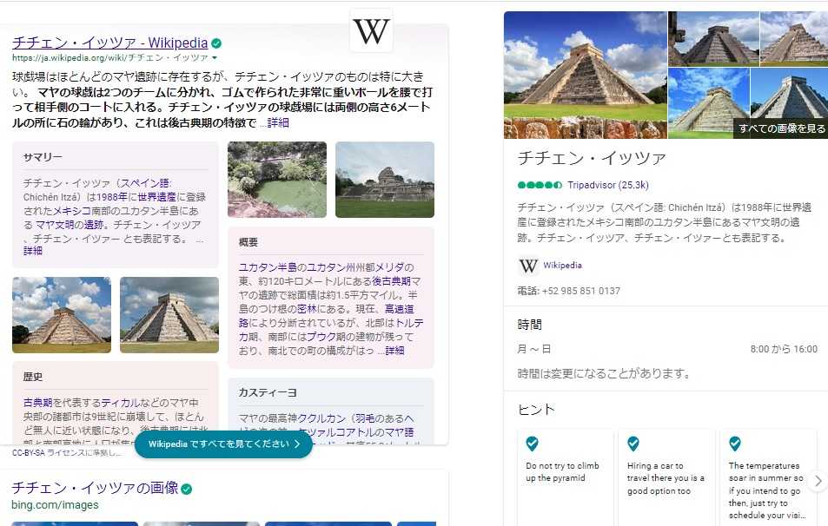Click the Wikipedia W logo above the result
The image size is (828, 526).
[x=371, y=31]
